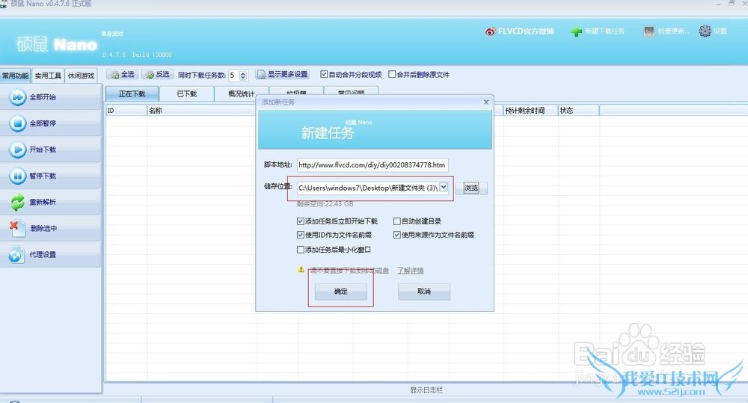Click the green plus 新建下载任务 icon
The height and width of the screenshot is (403, 748).
pos(576,31)
